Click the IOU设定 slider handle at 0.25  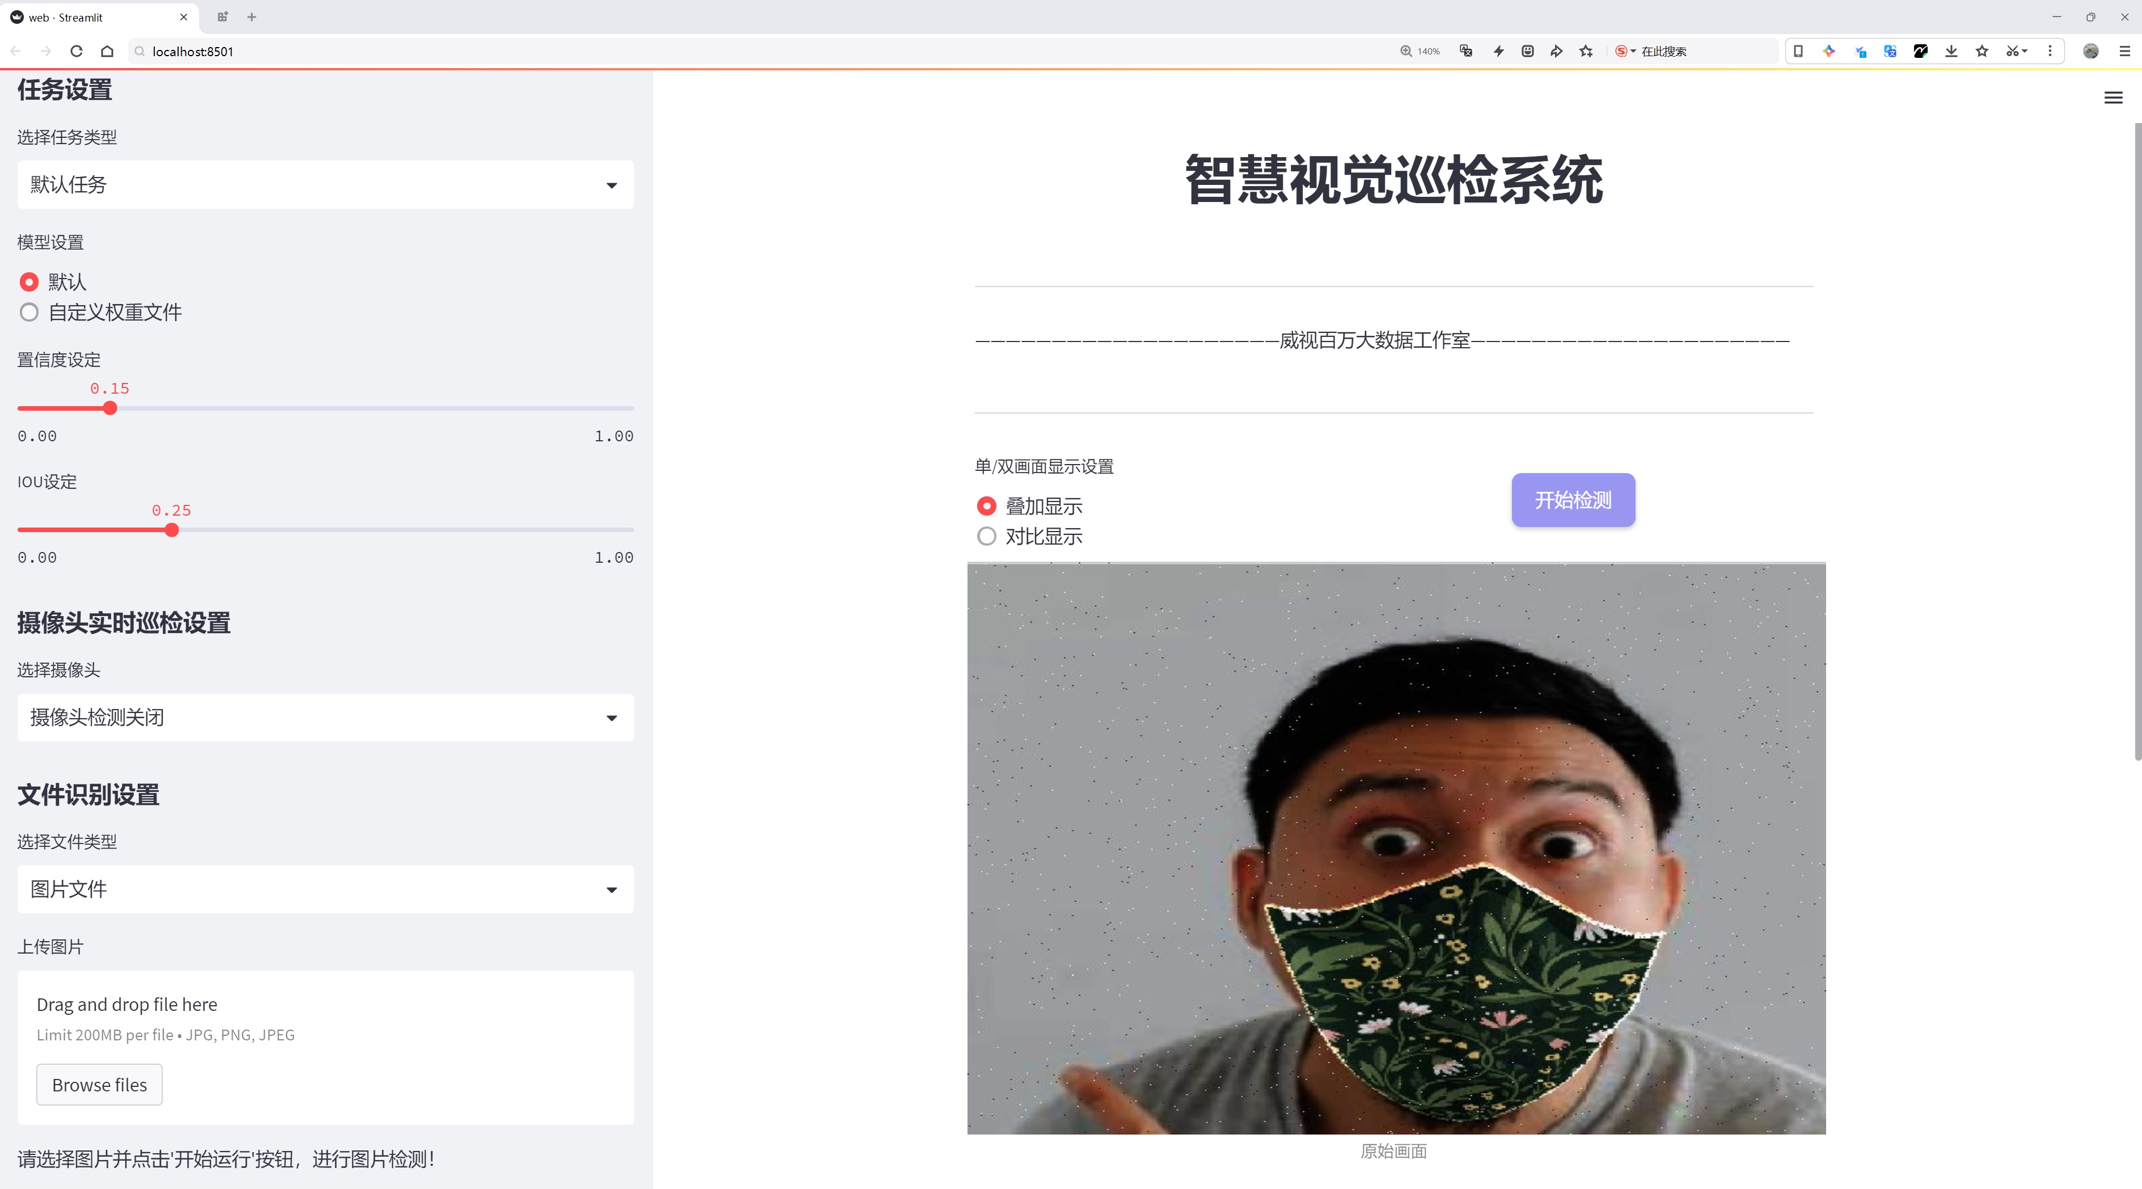pyautogui.click(x=171, y=530)
